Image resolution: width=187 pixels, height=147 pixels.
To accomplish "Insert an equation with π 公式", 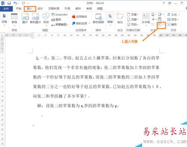I will point(172,15).
